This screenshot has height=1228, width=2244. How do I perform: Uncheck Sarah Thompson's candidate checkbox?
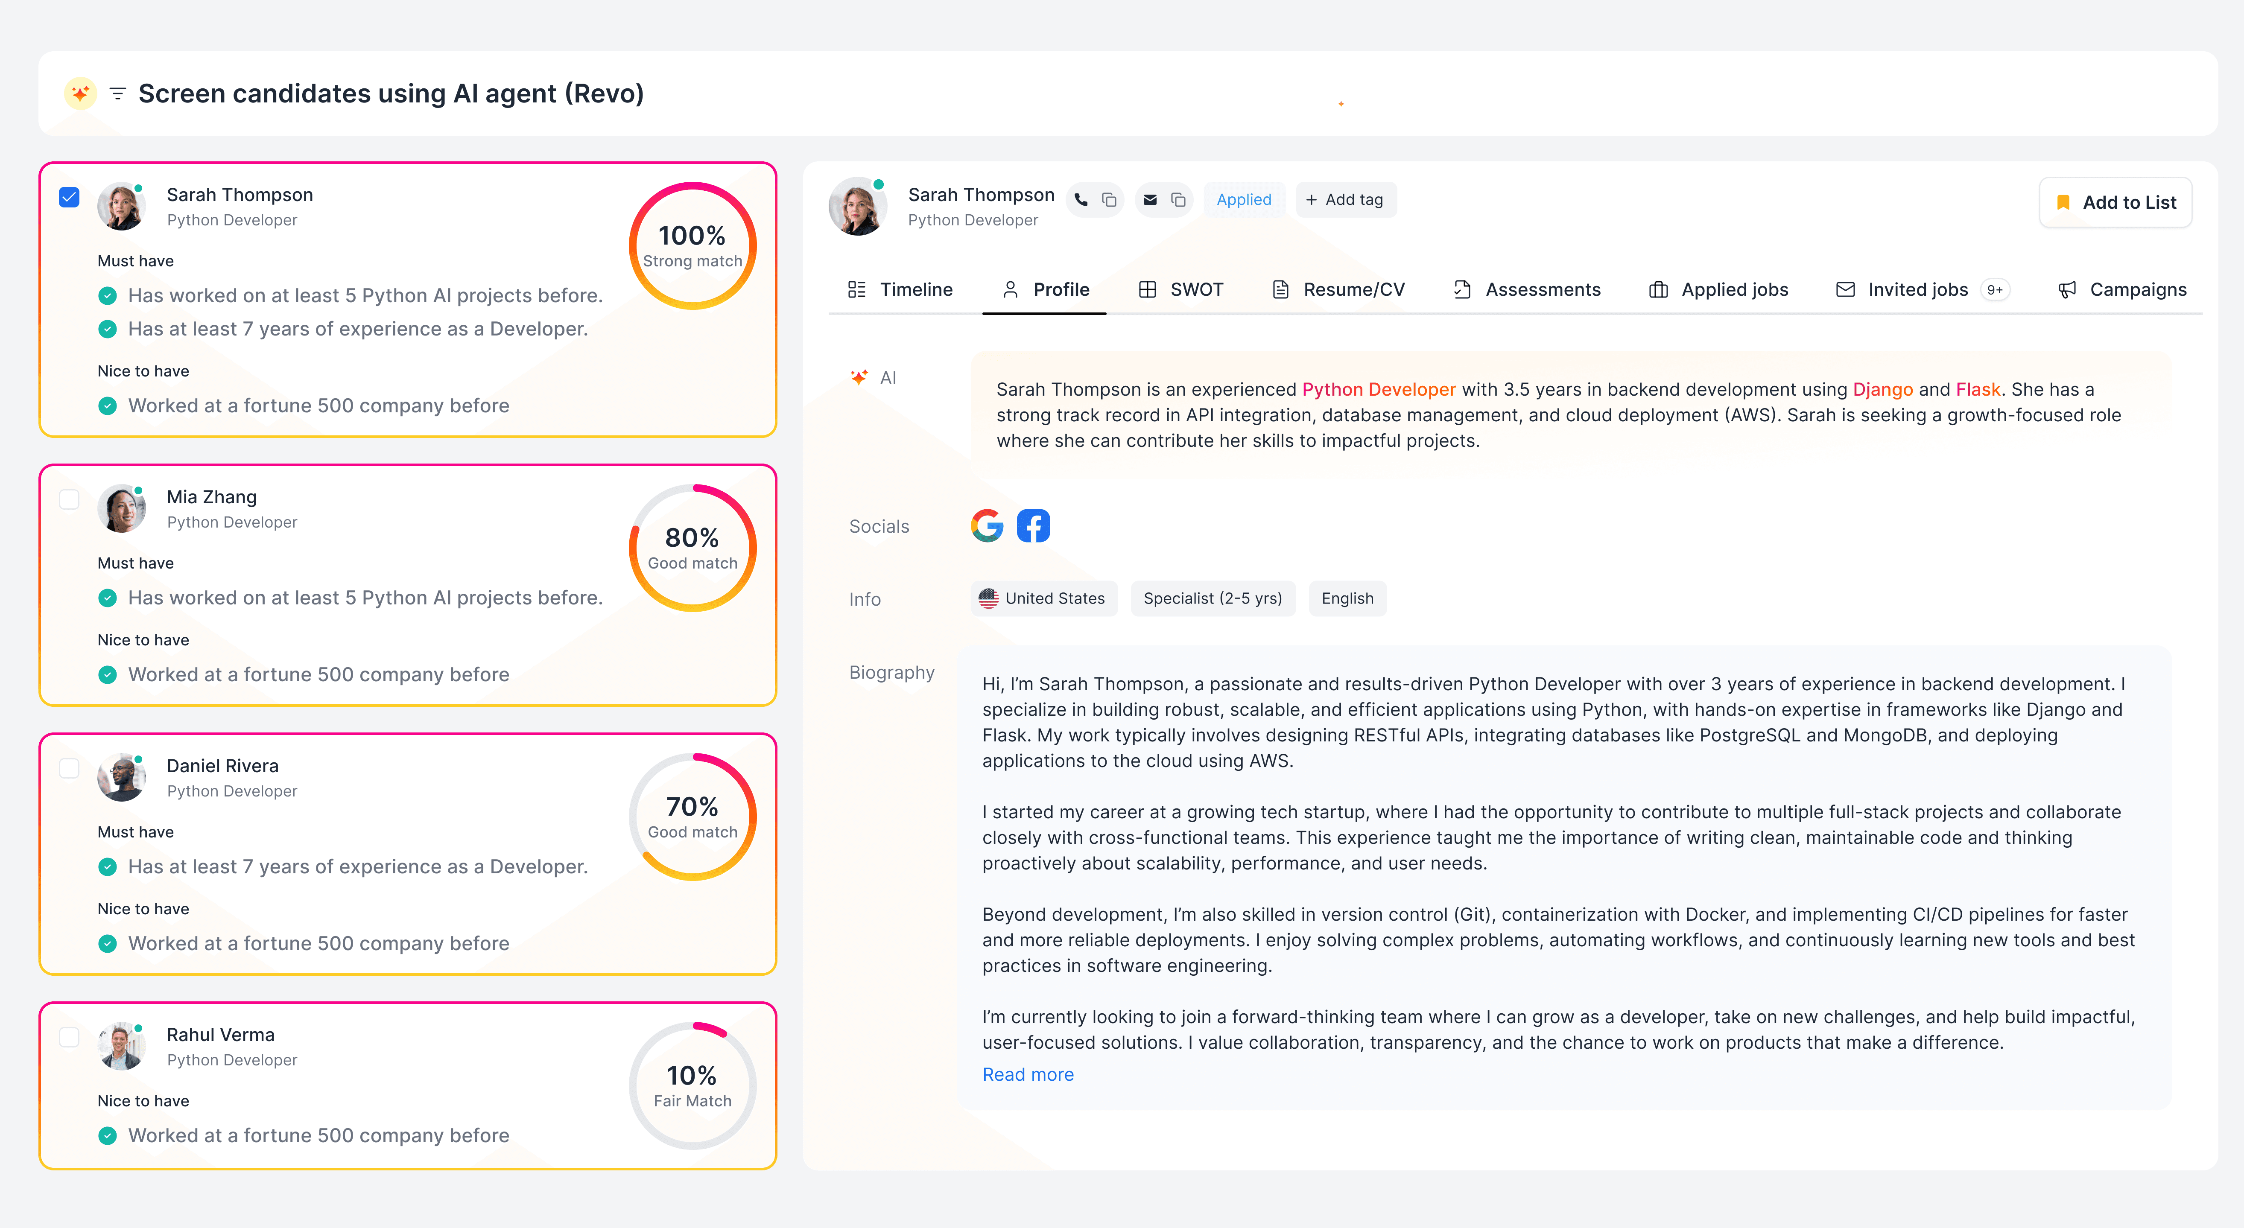[x=69, y=197]
